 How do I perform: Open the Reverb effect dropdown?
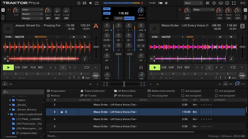[x=32, y=14]
